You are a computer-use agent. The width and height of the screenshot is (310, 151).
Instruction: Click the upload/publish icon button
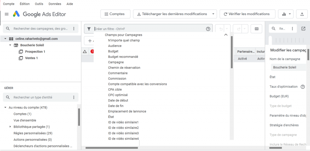pyautogui.click(x=302, y=14)
